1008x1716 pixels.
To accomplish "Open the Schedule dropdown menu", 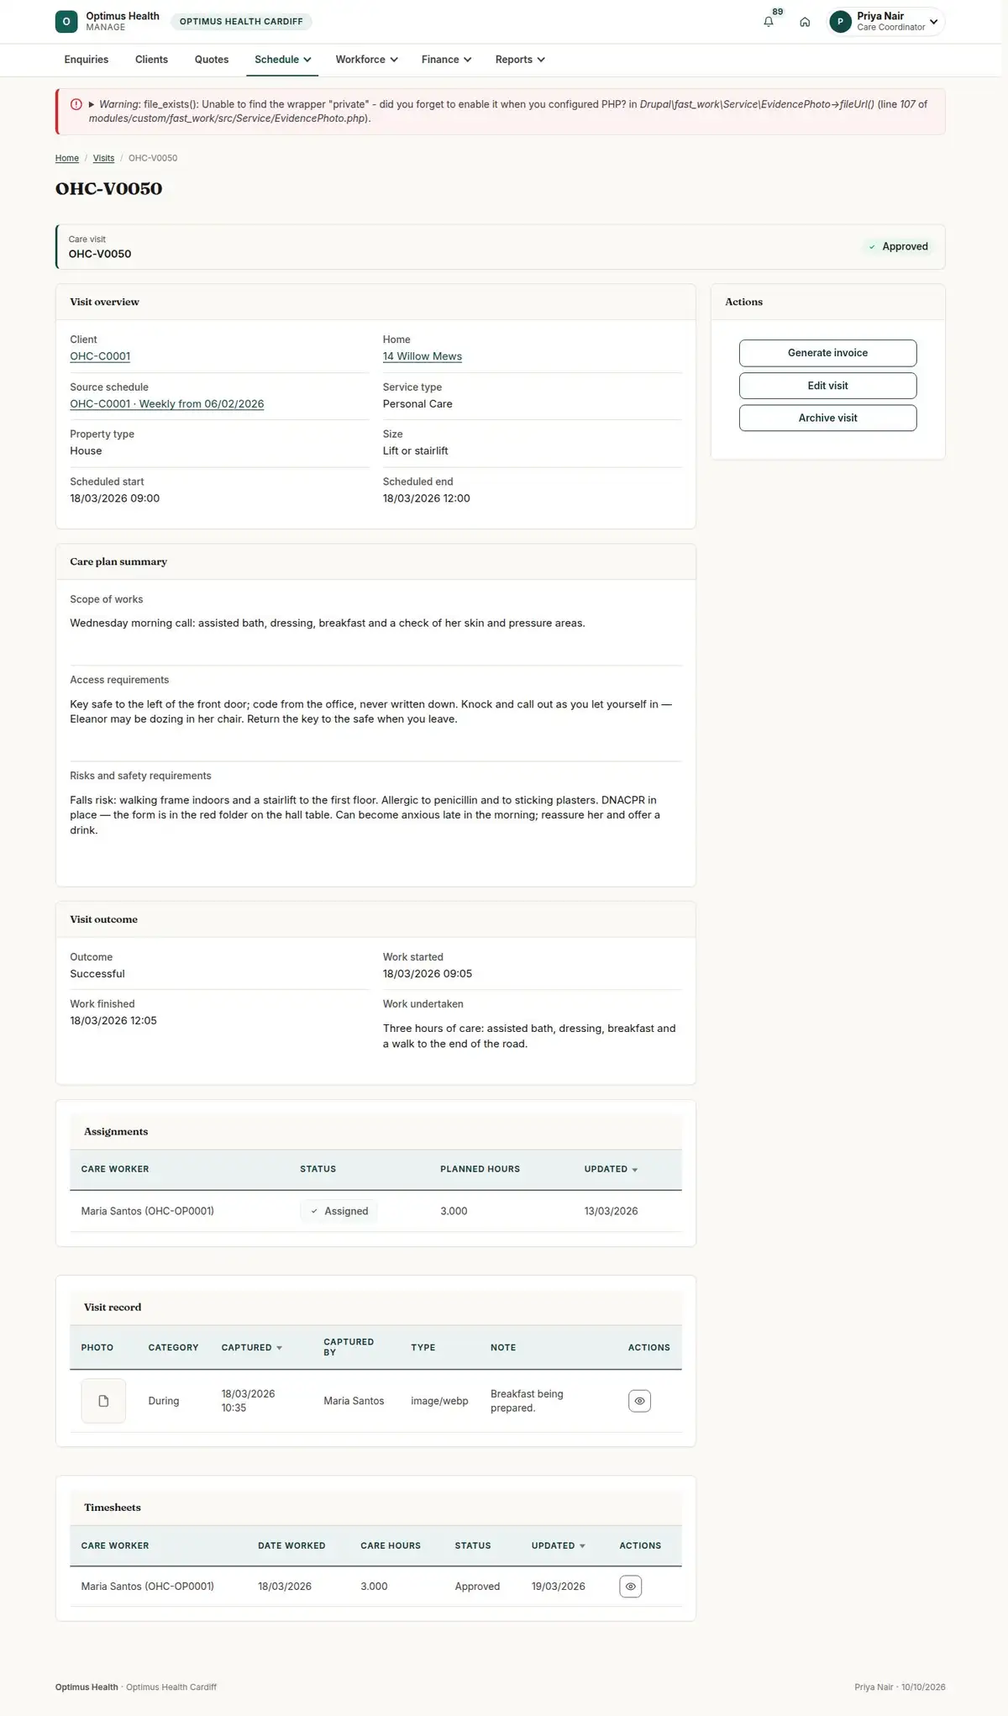I will click(x=283, y=60).
